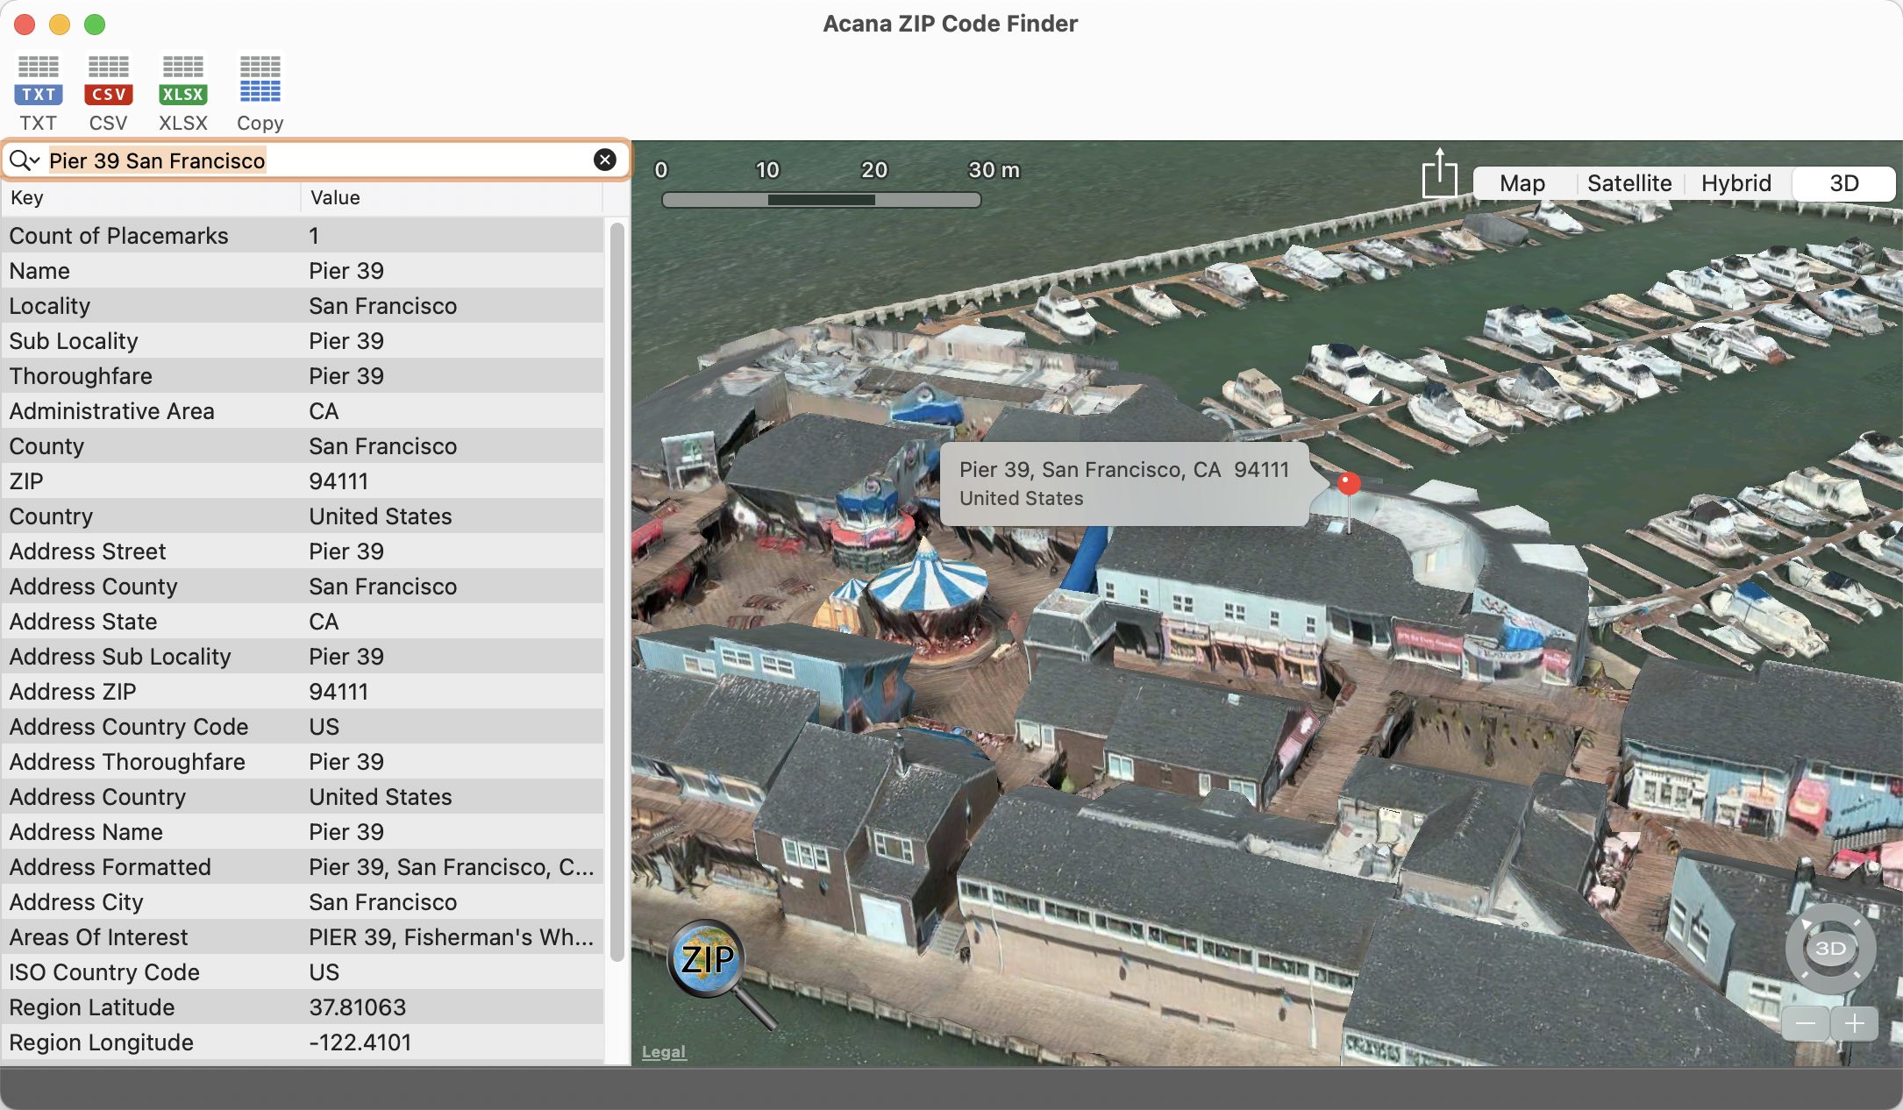Click the search field with Pier 39
Screen dimensions: 1903x1110
(x=317, y=160)
